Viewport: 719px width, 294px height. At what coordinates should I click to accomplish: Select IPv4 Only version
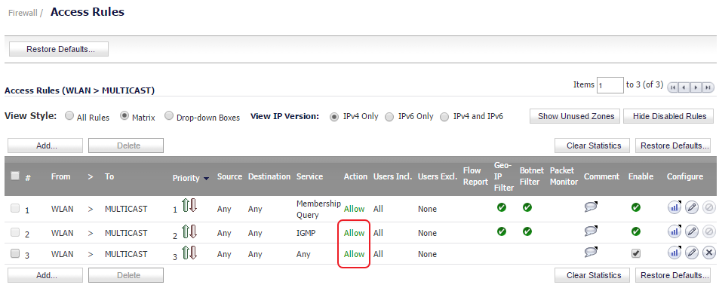[334, 117]
